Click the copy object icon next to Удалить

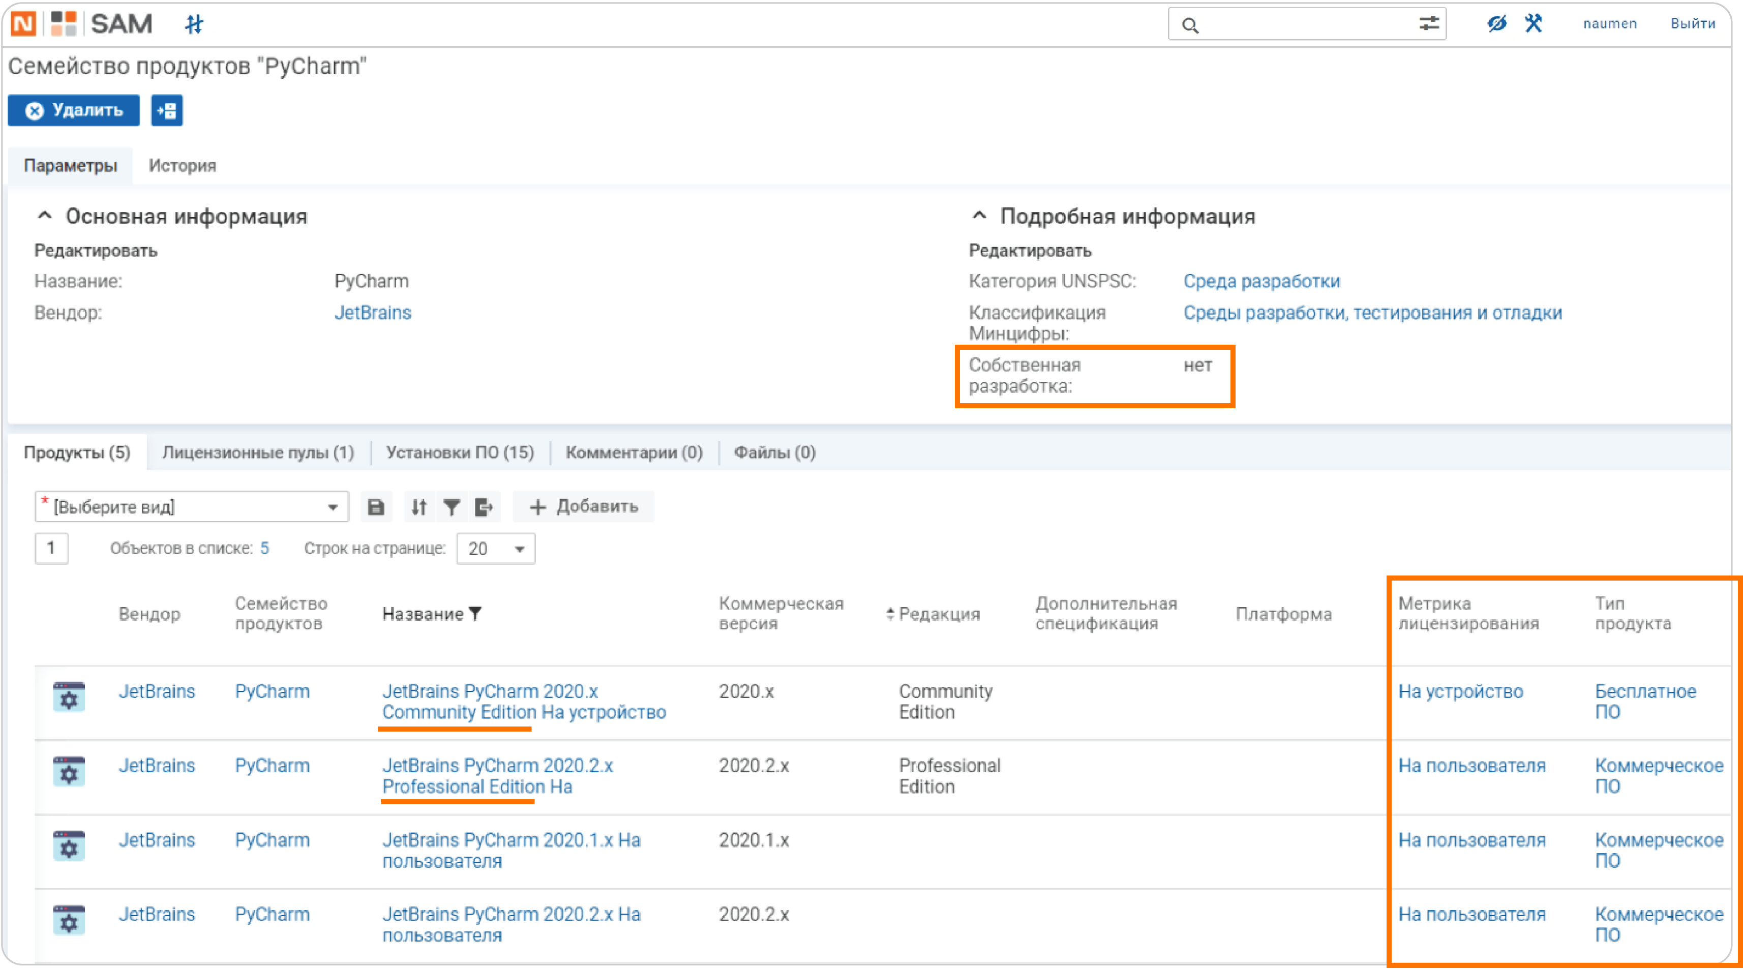click(x=166, y=110)
